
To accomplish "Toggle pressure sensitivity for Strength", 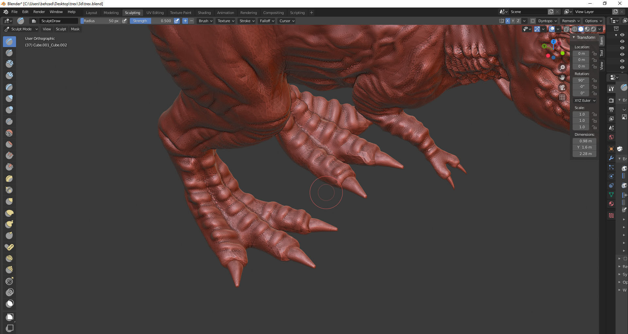I will pos(177,21).
